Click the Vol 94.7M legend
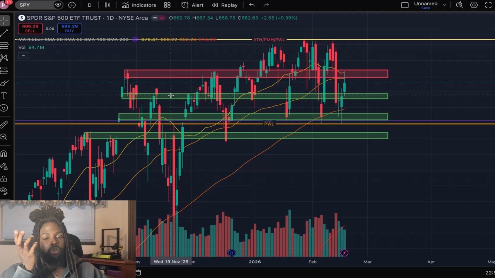 pos(31,47)
